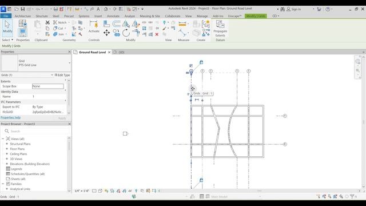
Task: Toggle Select Links icon in status bar
Action: tap(318, 197)
